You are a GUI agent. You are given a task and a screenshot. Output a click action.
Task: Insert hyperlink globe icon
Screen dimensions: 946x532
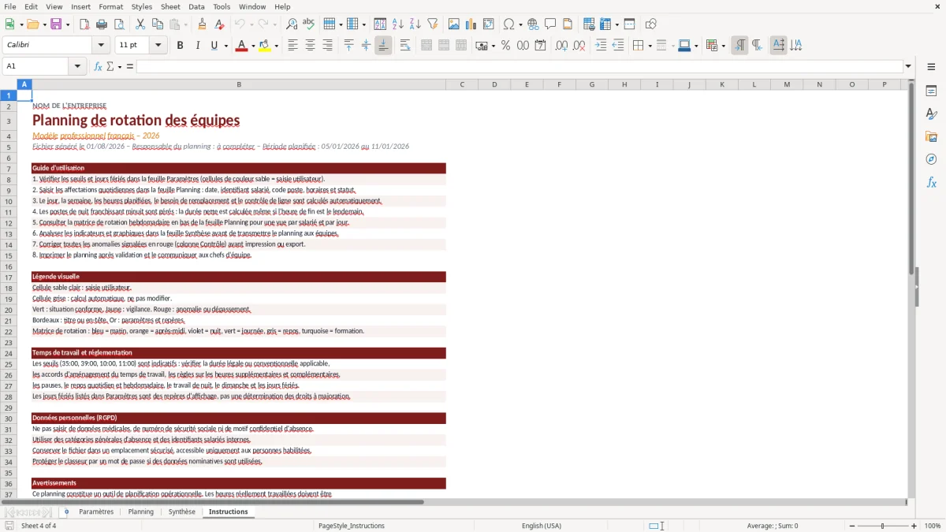coord(533,24)
